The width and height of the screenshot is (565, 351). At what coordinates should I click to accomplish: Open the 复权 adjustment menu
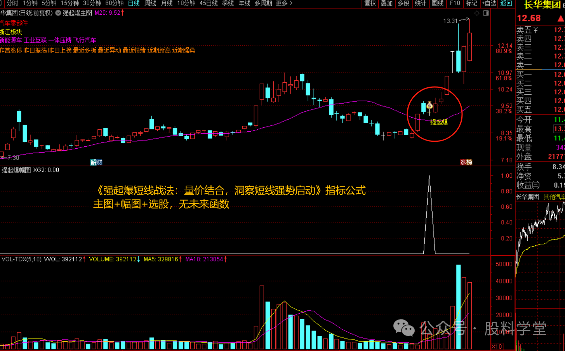point(370,3)
